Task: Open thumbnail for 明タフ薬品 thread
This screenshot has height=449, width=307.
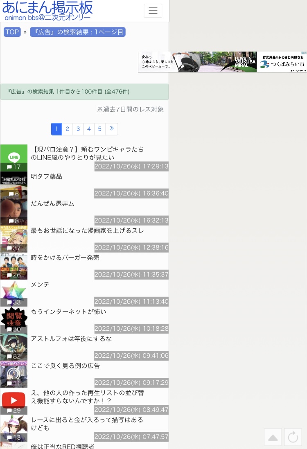Action: coord(14,185)
